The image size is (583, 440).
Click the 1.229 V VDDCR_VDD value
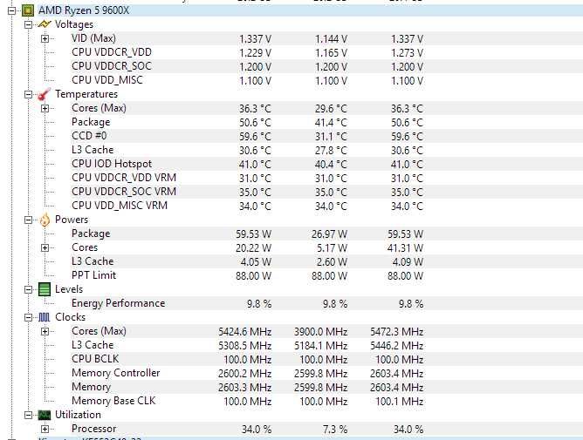tap(255, 53)
